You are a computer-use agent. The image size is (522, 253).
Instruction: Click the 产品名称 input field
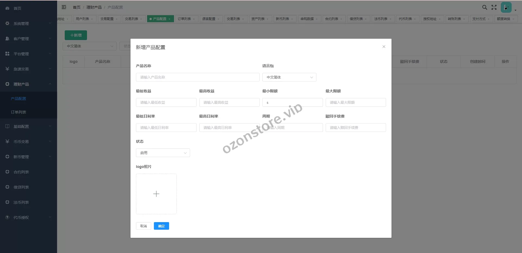pyautogui.click(x=197, y=77)
